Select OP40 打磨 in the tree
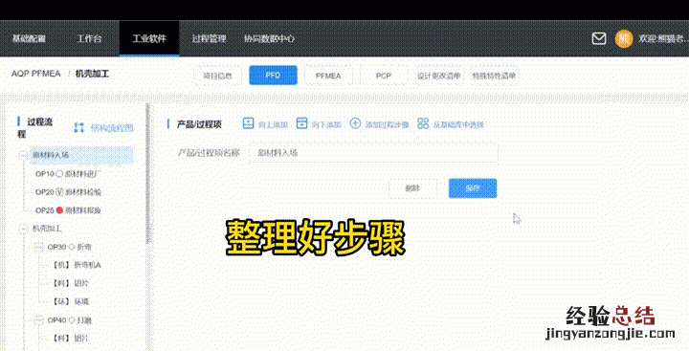This screenshot has height=351, width=689. [70, 320]
